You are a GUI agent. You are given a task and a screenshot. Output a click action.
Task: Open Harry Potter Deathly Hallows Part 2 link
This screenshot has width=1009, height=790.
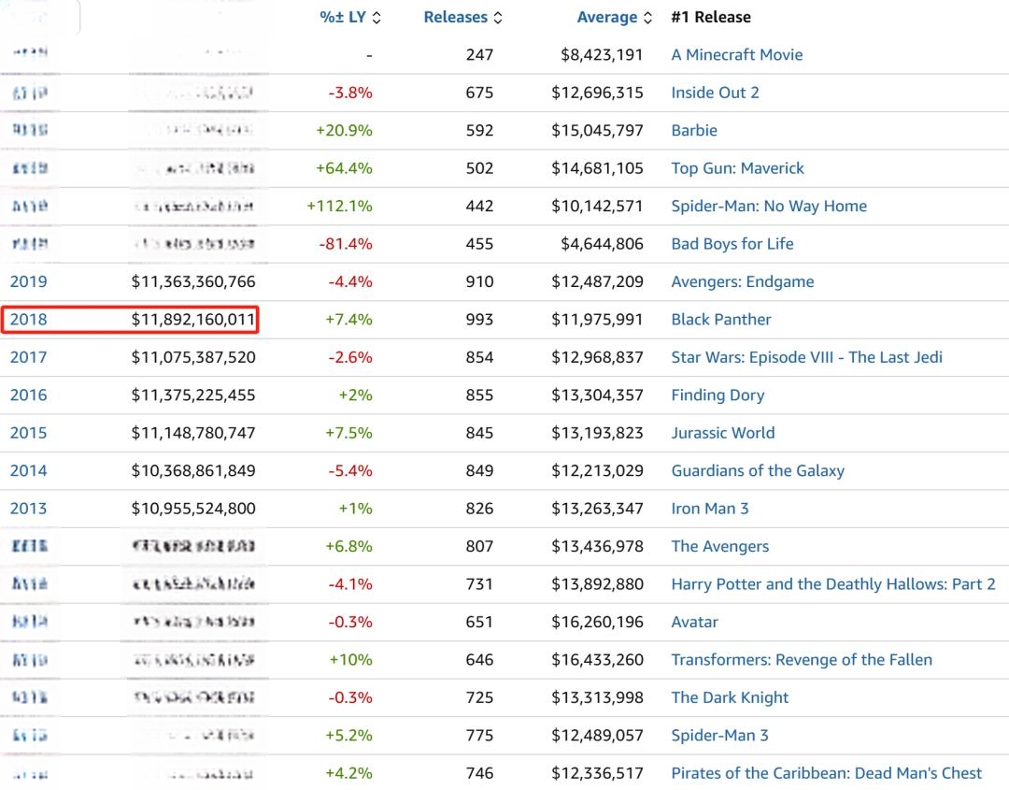coord(833,584)
